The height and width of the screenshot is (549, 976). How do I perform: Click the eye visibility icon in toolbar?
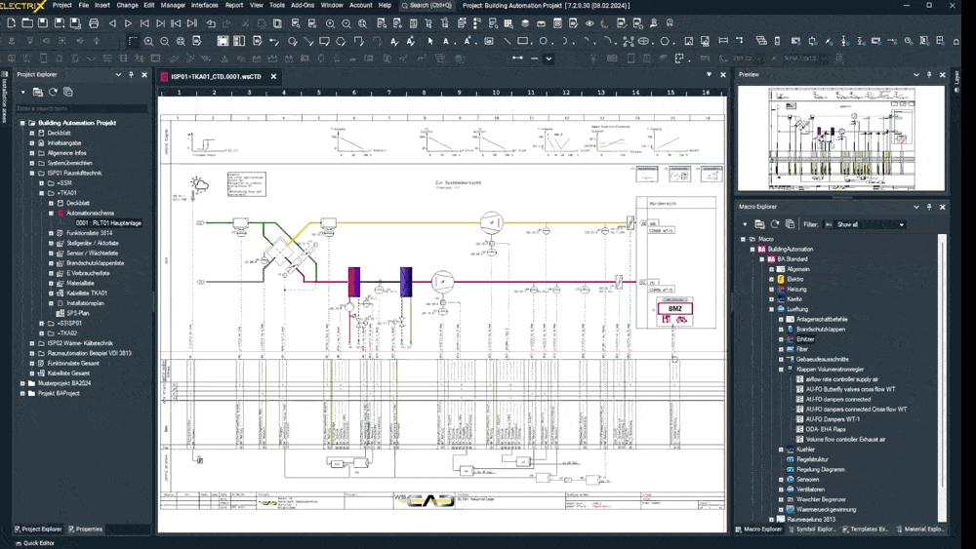590,23
